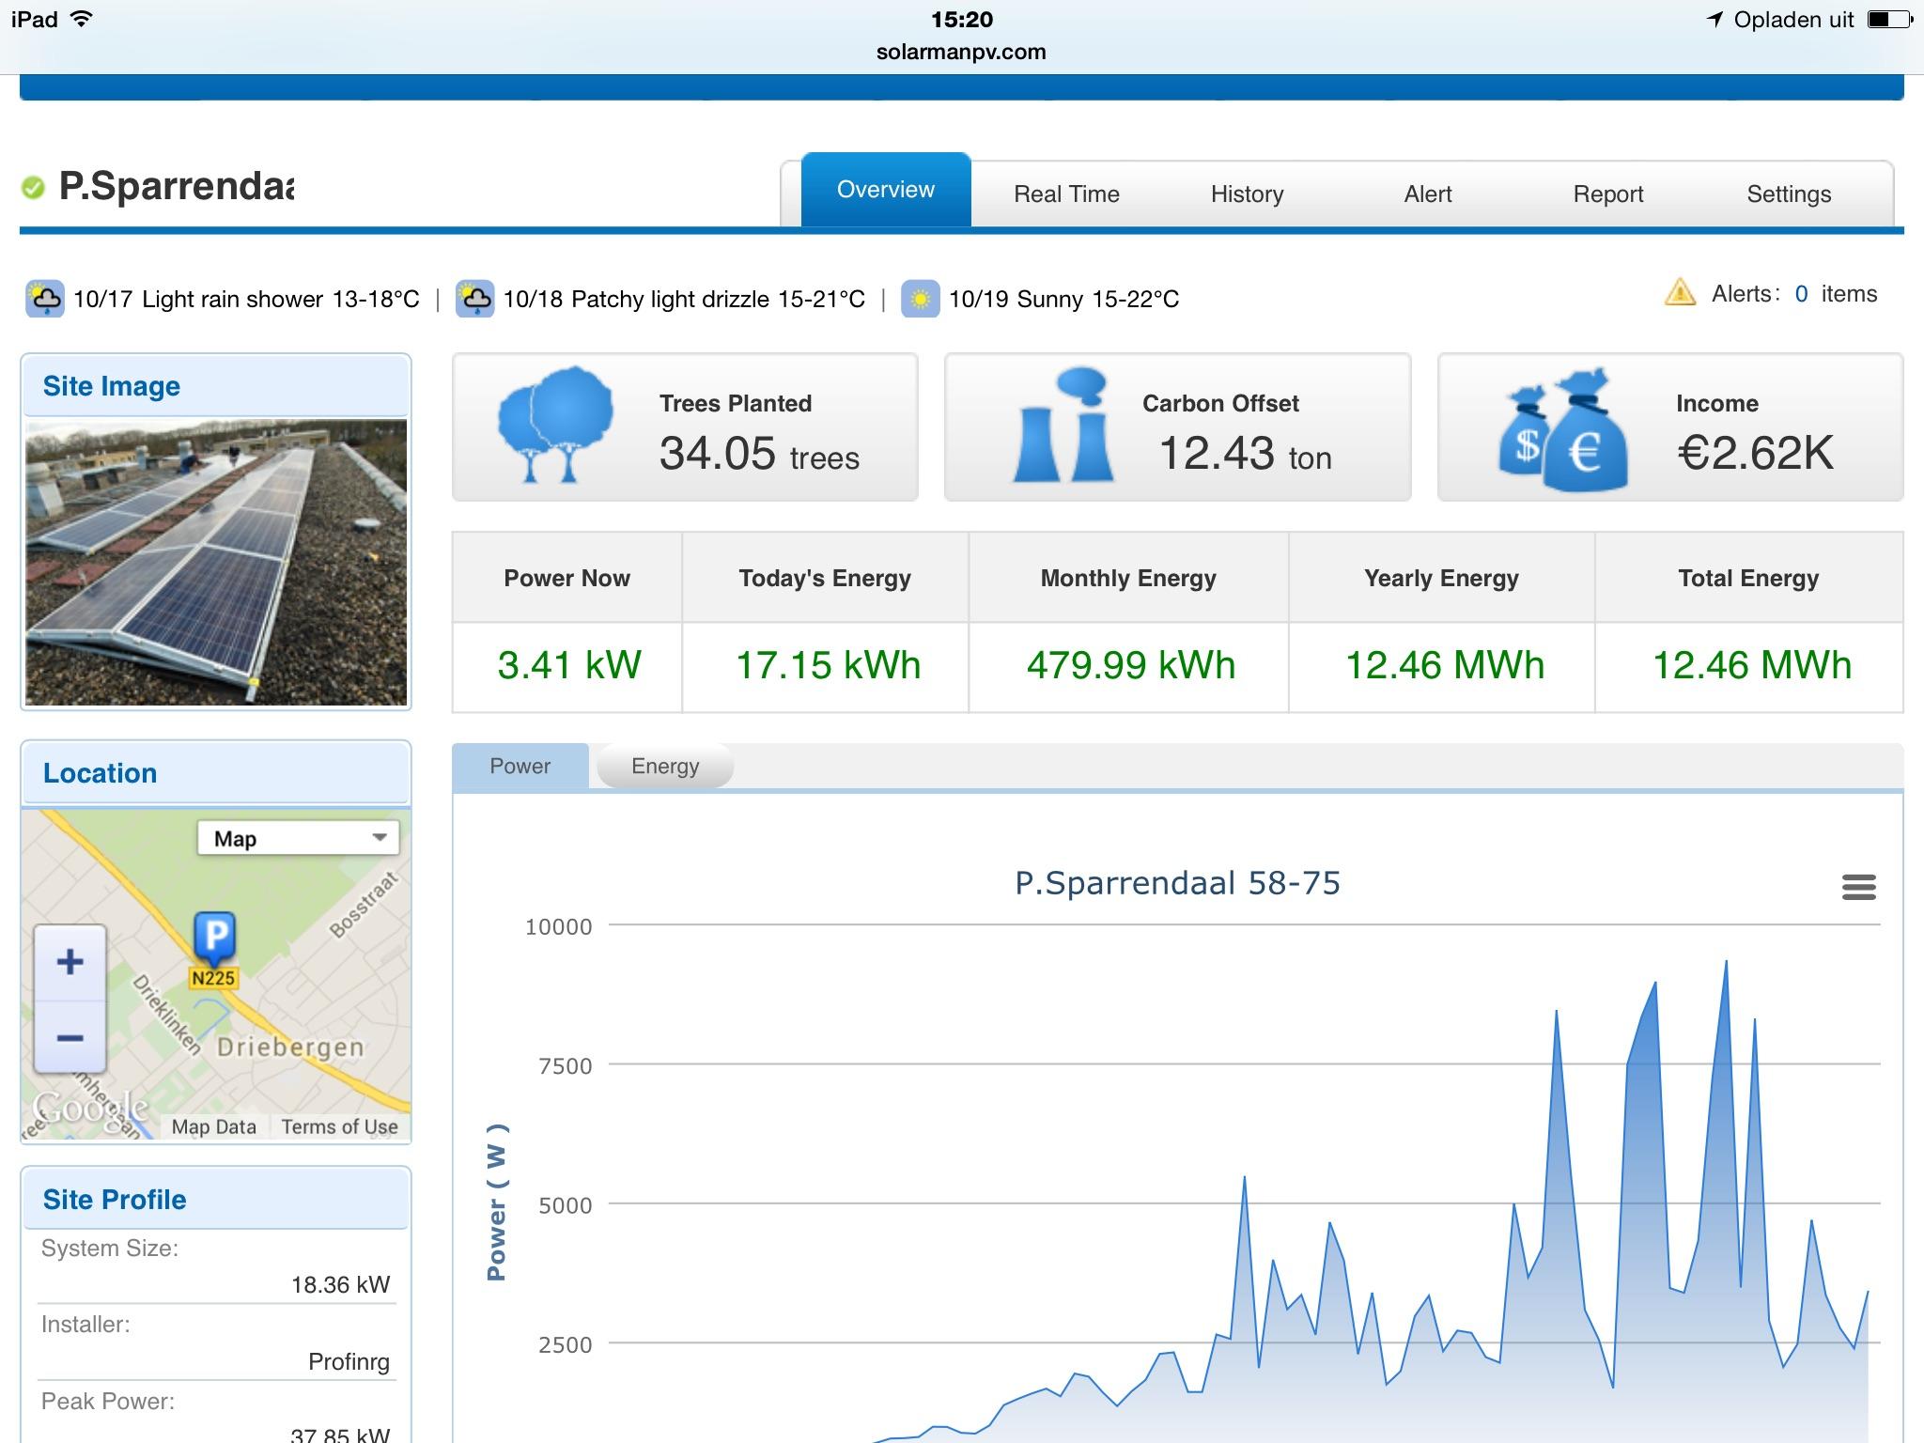Click the Power ( W ) axis label

(x=497, y=1202)
